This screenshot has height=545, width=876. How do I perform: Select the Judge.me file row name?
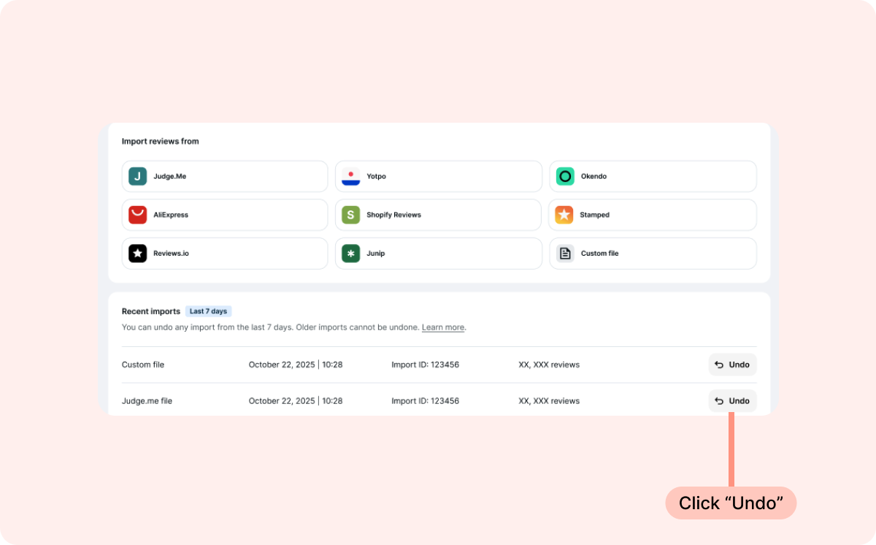[147, 401]
